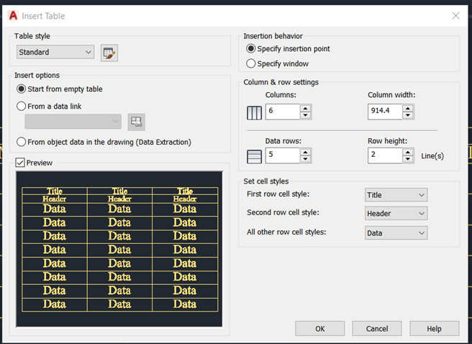Click the data rows icon
The height and width of the screenshot is (344, 472).
pos(254,156)
